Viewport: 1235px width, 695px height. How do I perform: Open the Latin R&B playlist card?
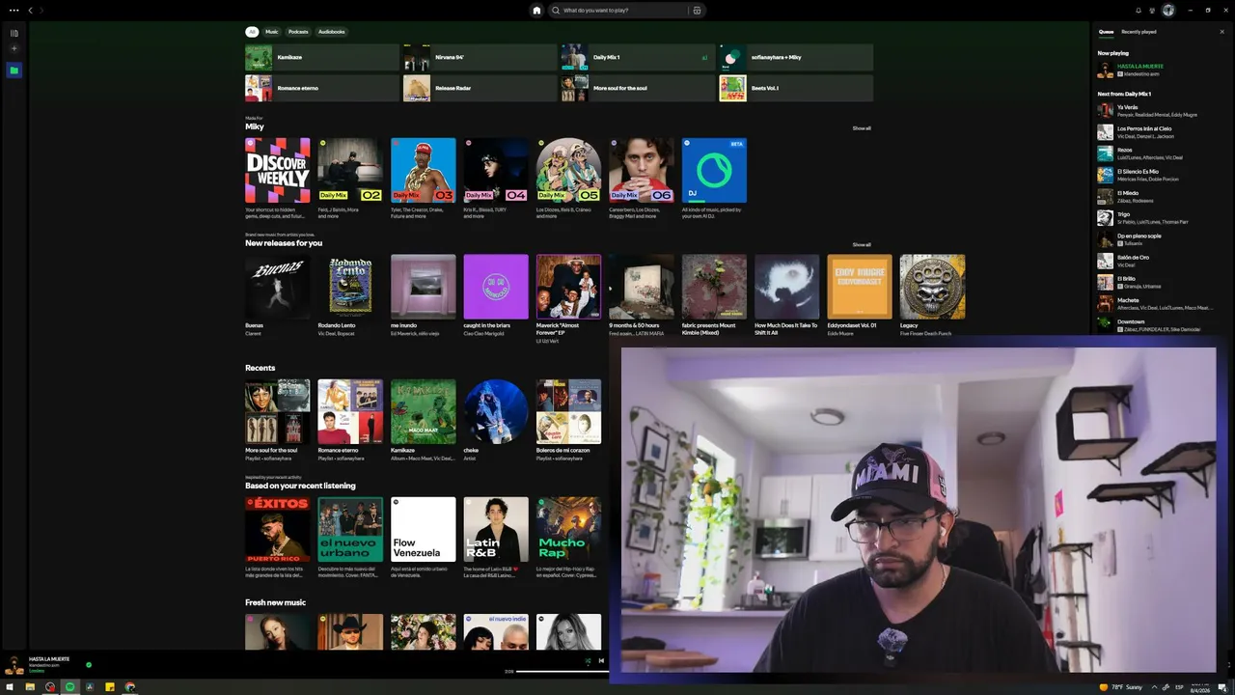click(496, 529)
